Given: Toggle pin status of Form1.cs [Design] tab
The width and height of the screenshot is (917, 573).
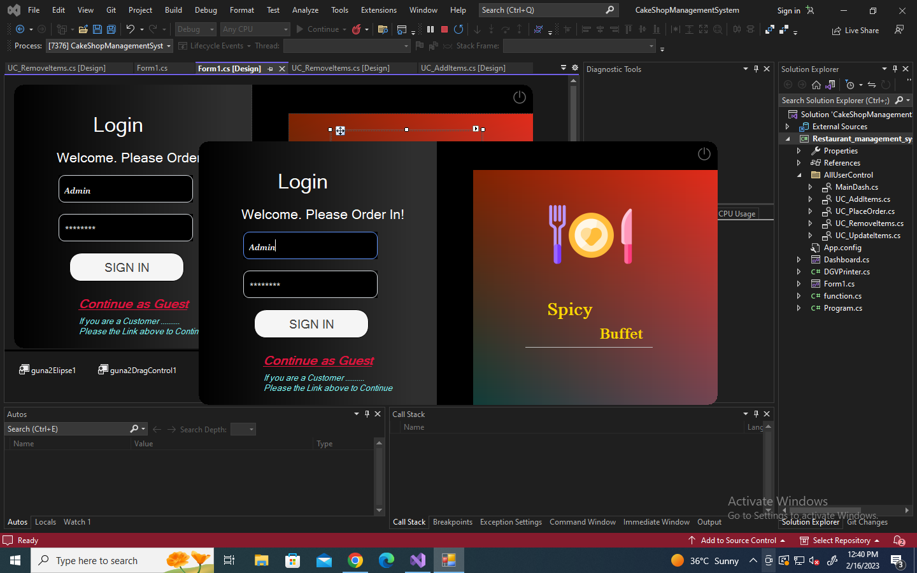Looking at the screenshot, I should (271, 69).
